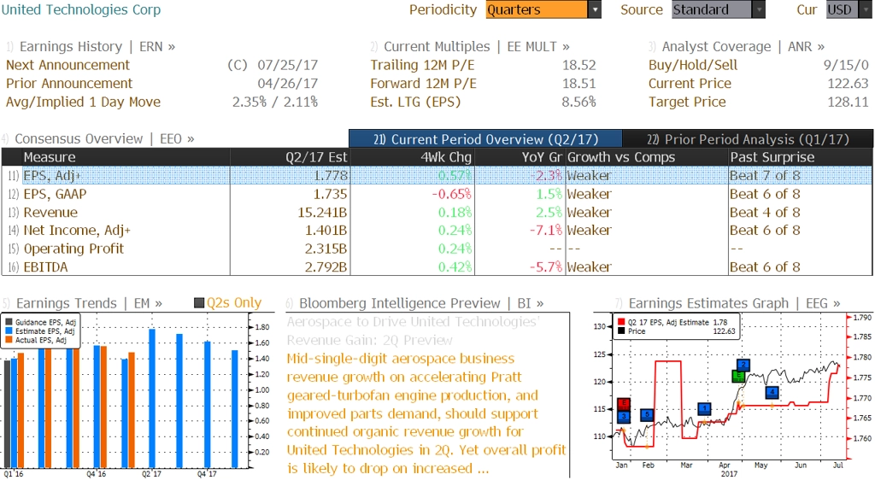Select the Revenue measure row
Screen dimensions: 875x480
(x=437, y=213)
